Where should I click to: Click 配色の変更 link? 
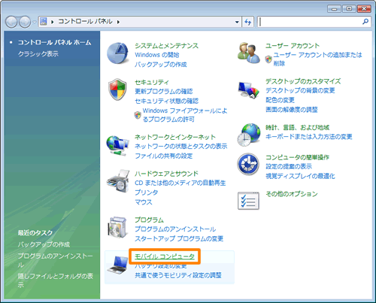[280, 100]
